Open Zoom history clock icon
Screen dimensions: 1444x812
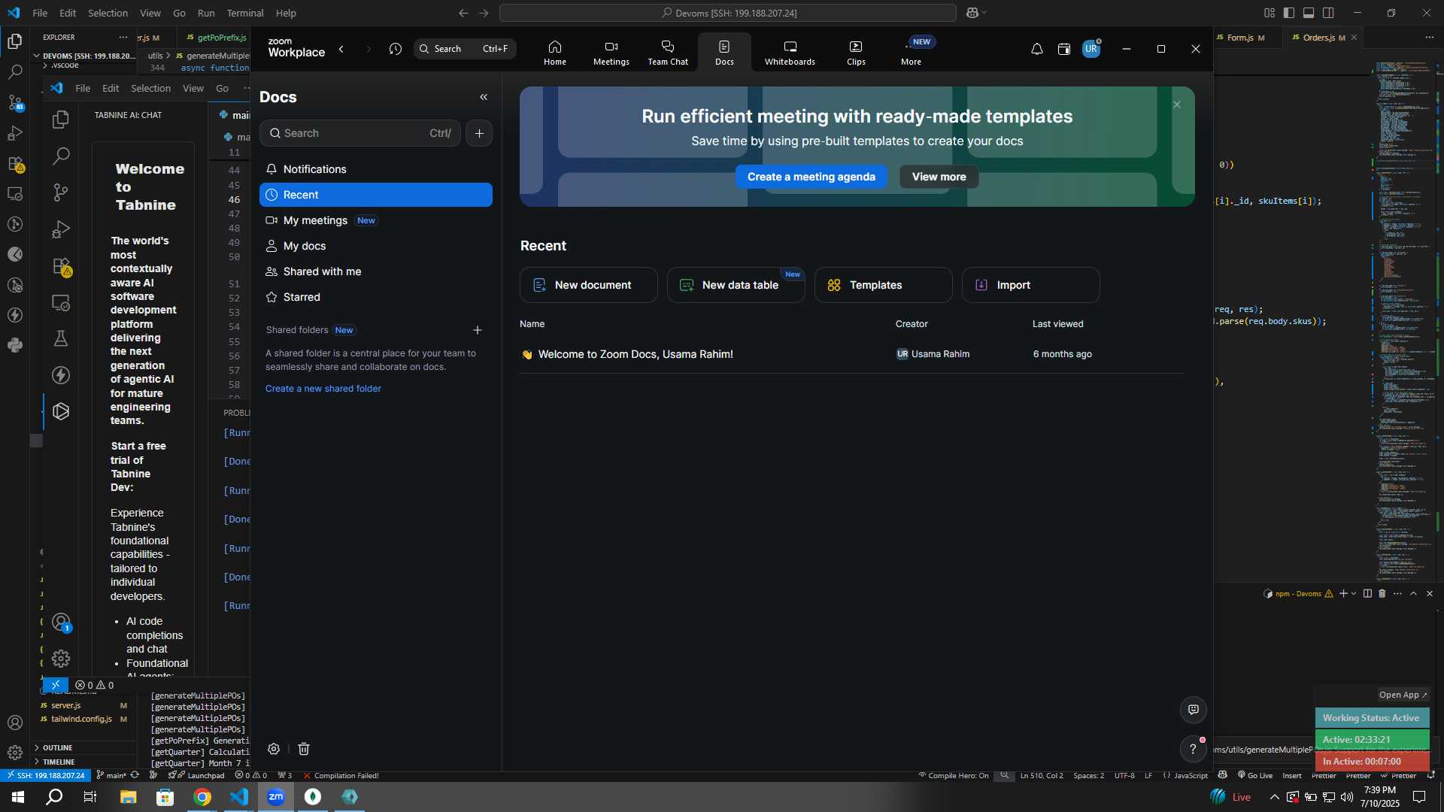396,49
